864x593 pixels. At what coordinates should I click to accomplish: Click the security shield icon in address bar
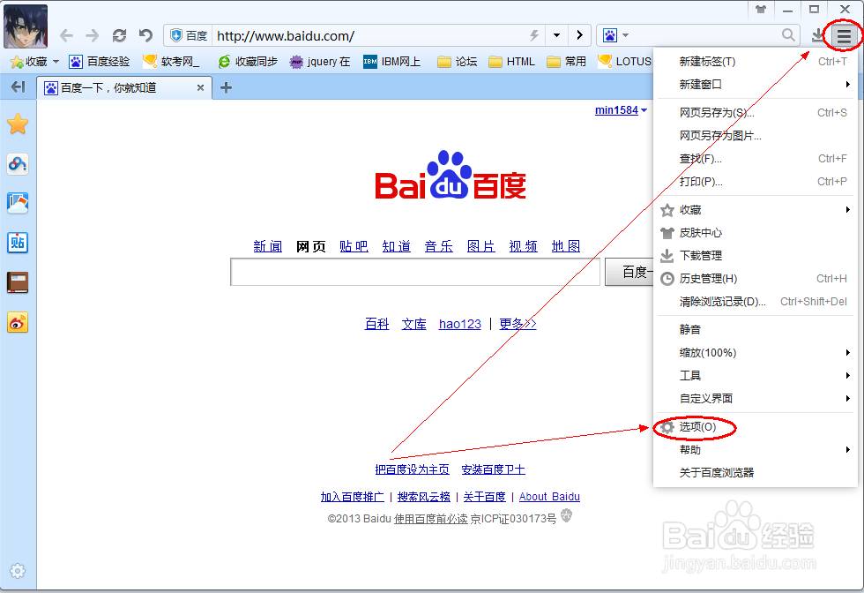pyautogui.click(x=176, y=36)
